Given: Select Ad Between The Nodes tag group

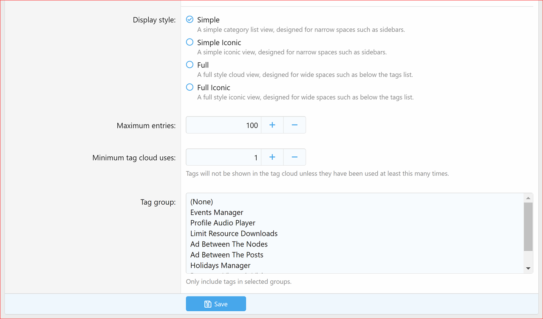Looking at the screenshot, I should [229, 244].
